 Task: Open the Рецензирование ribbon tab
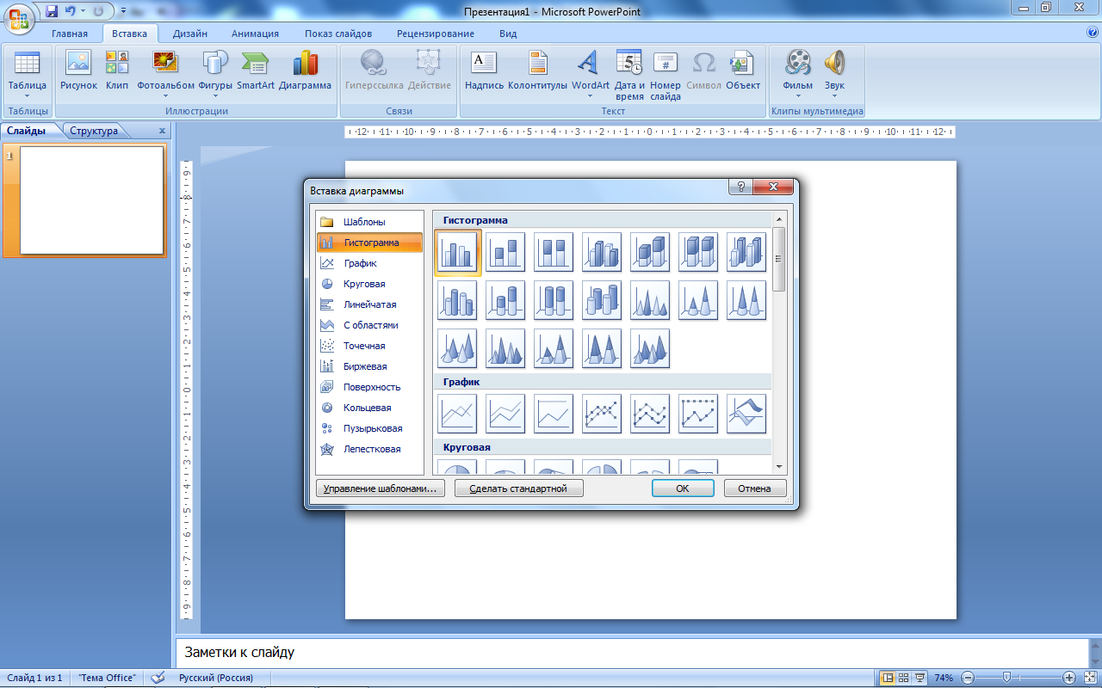(x=436, y=34)
